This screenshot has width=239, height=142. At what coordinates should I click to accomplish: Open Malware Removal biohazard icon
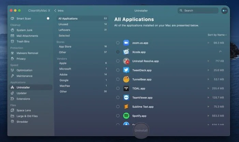(x=13, y=53)
